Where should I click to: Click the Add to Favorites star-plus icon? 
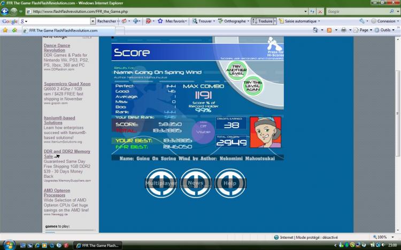point(14,30)
